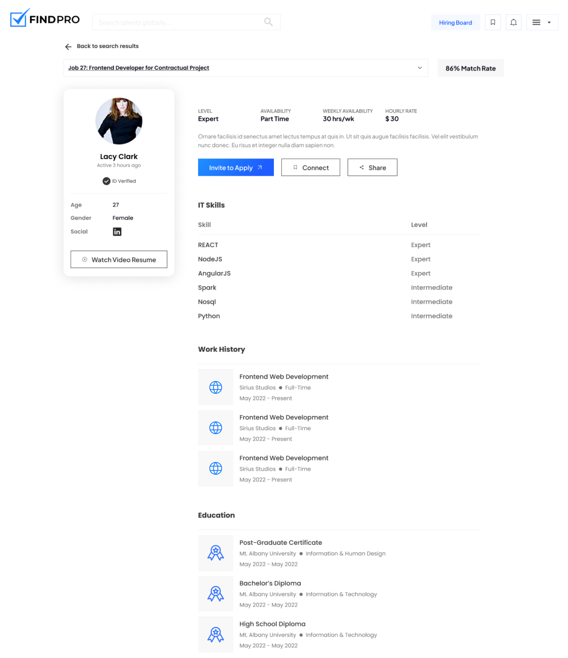Open Lacy Clark's LinkedIn profile icon
The width and height of the screenshot is (568, 658).
point(117,232)
